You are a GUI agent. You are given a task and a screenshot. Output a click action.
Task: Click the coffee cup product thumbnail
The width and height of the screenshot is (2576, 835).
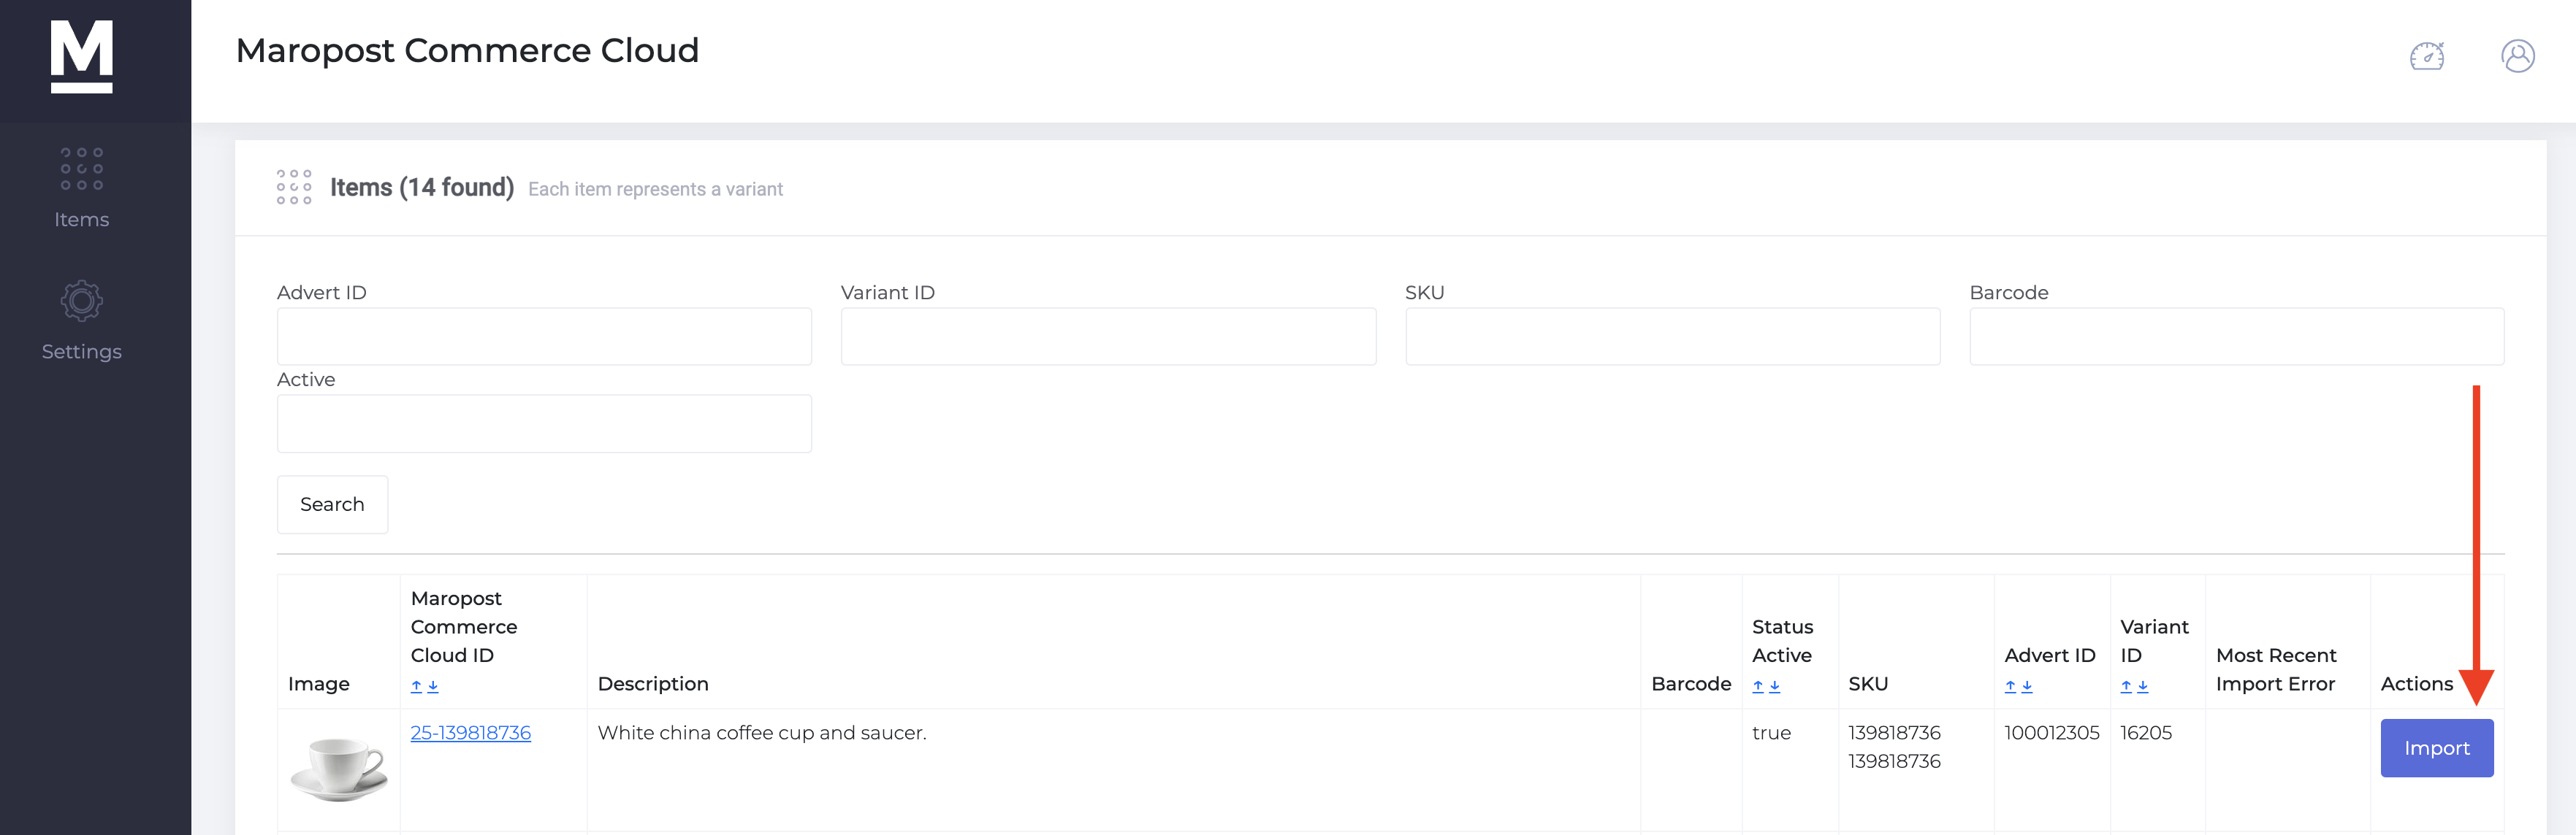pos(339,769)
